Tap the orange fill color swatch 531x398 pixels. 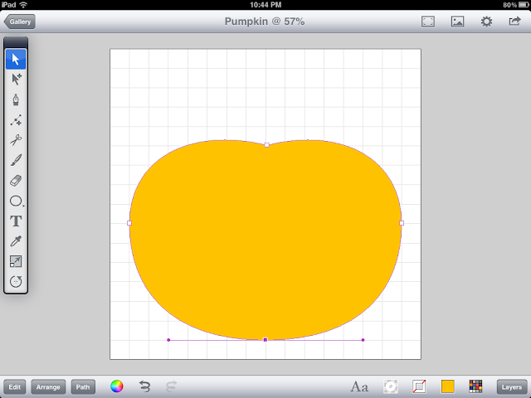tap(448, 386)
